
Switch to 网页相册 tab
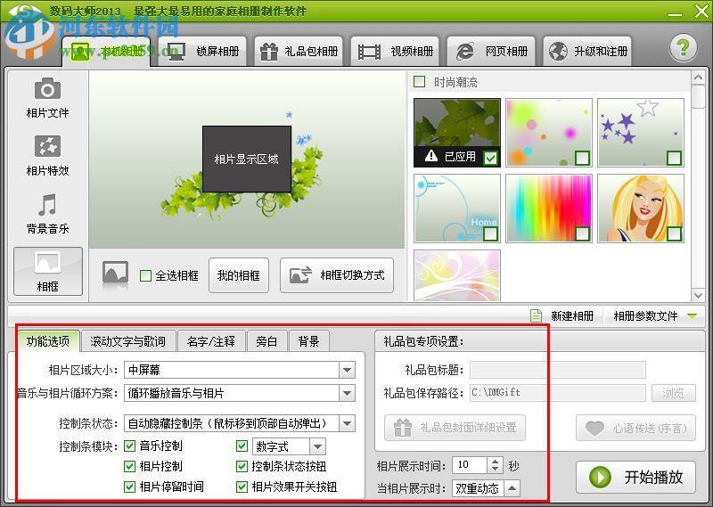491,52
